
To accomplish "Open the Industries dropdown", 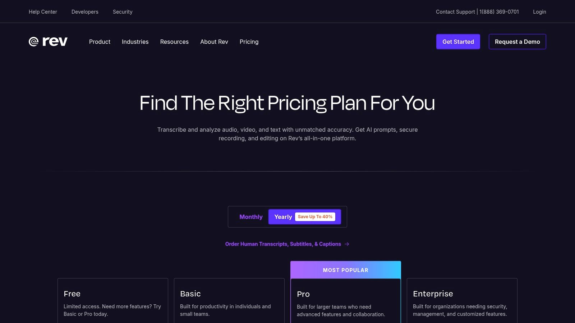I will 135,42.
